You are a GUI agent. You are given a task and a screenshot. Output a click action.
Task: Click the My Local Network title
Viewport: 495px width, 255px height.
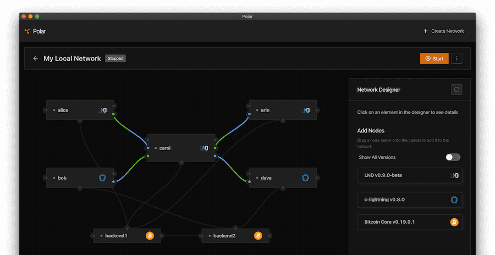point(72,58)
